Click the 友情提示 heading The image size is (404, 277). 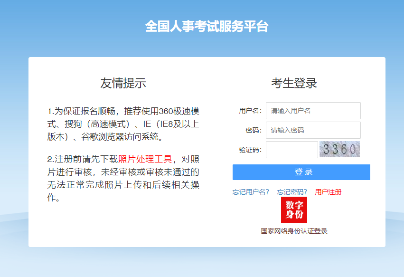click(x=123, y=83)
